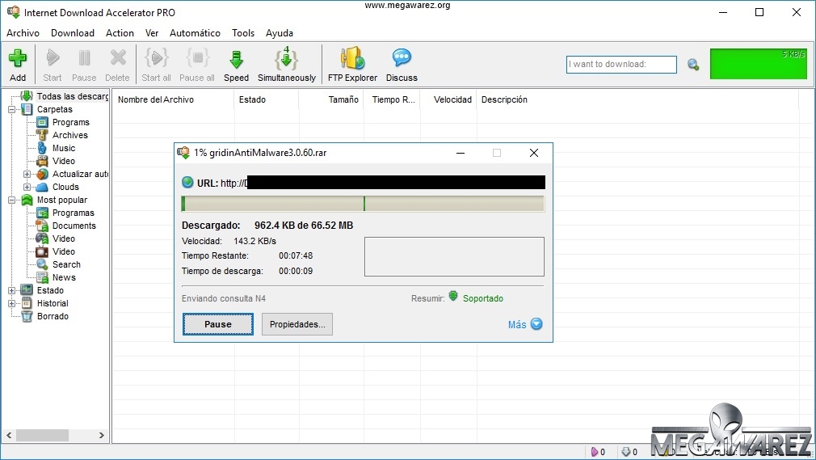Click the 'I want to download' field
Viewport: 816px width, 460px height.
(x=621, y=65)
